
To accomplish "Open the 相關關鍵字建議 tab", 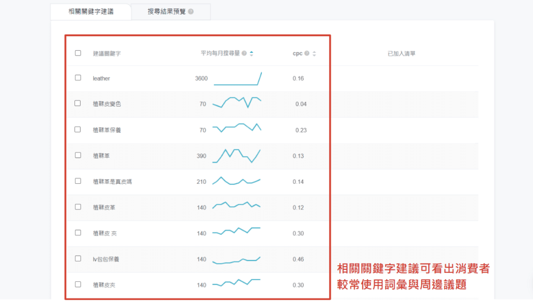I will pyautogui.click(x=91, y=11).
